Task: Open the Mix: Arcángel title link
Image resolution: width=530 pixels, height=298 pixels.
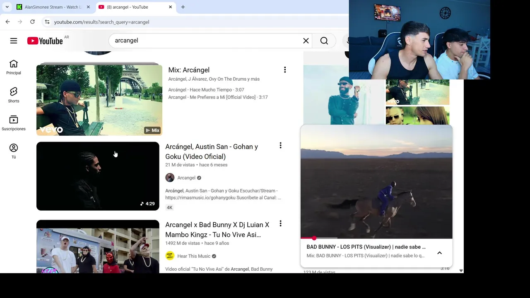Action: click(x=189, y=70)
